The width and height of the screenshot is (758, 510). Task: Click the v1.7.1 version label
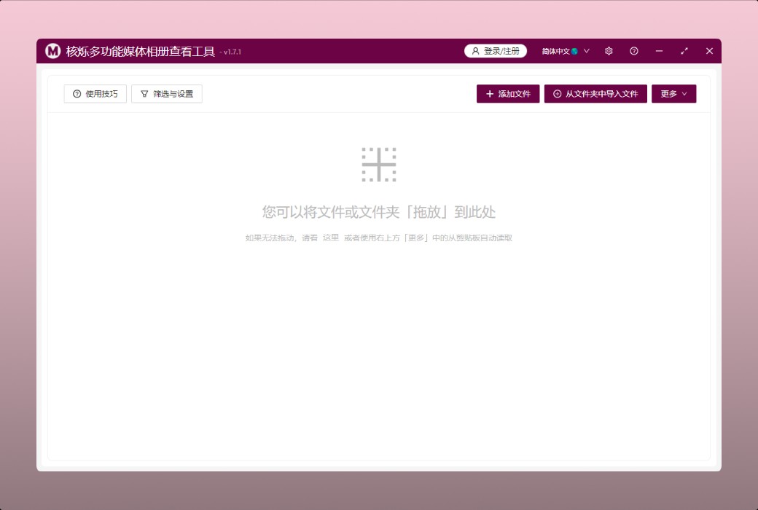(x=232, y=52)
